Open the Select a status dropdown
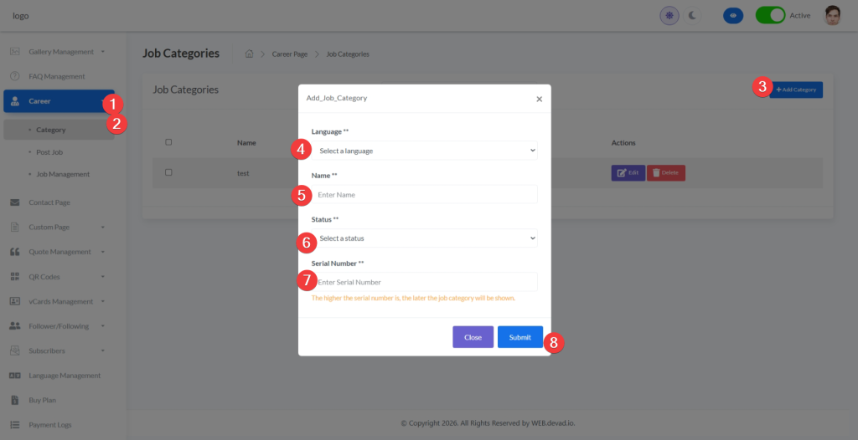 426,238
